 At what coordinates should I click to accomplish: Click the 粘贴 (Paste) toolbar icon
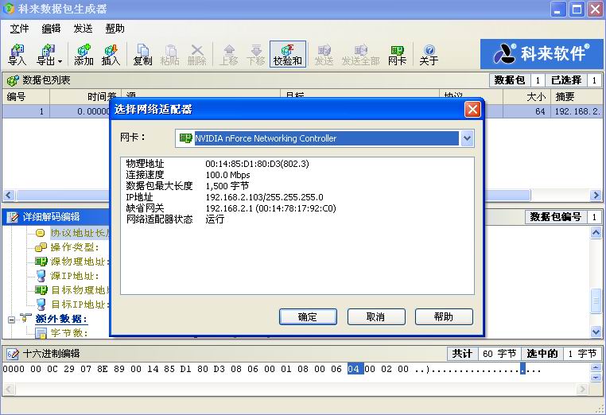point(169,55)
